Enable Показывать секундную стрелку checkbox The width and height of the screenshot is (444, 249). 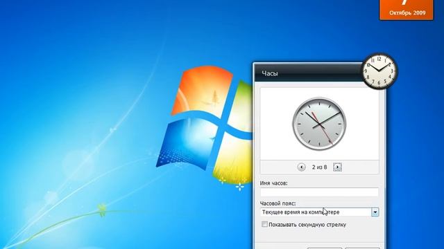[x=264, y=224]
